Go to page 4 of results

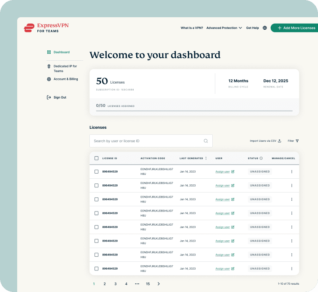point(126,284)
